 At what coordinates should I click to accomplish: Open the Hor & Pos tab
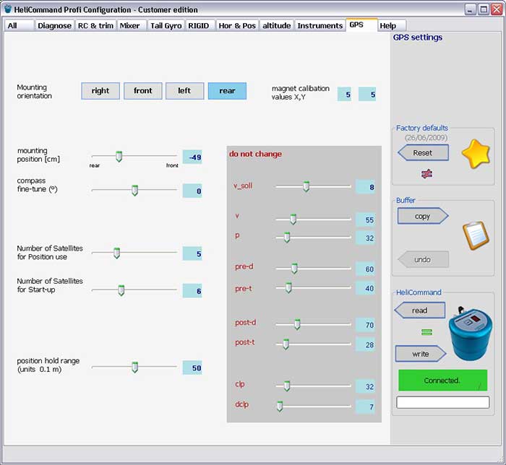pos(237,25)
